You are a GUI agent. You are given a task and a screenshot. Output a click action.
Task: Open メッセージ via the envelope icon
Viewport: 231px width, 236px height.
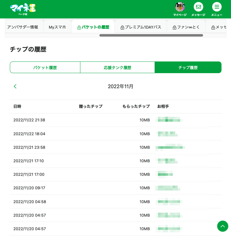[198, 7]
